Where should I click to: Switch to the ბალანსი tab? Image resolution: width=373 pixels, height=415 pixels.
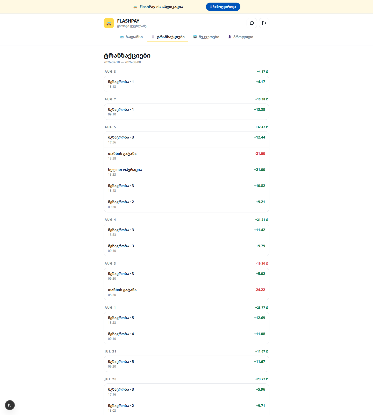[132, 37]
